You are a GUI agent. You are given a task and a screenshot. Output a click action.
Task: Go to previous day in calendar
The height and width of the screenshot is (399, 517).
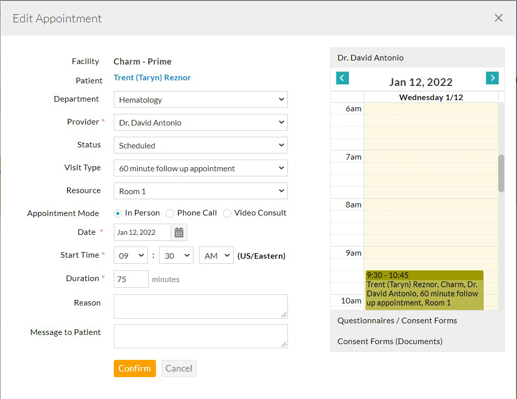click(342, 78)
